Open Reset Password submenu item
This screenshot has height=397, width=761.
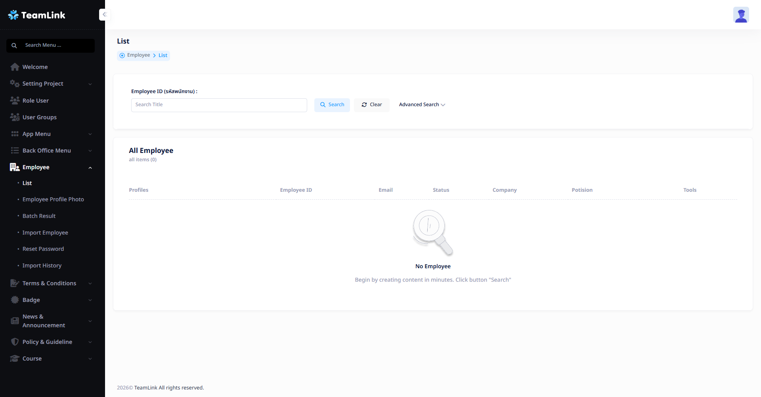[43, 249]
